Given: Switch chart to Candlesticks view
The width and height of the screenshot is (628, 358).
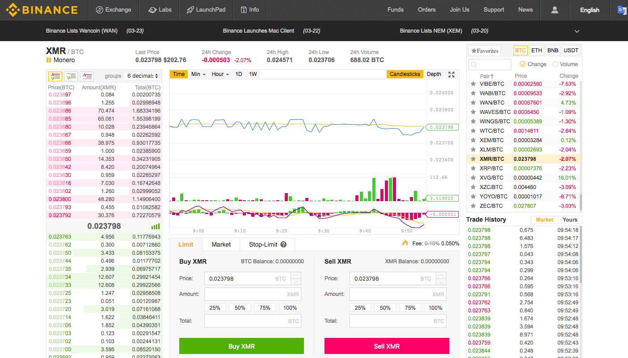Looking at the screenshot, I should pyautogui.click(x=405, y=74).
